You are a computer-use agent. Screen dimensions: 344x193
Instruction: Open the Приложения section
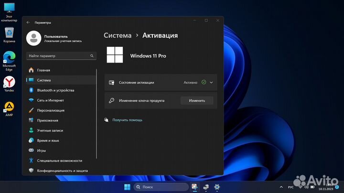point(61,120)
